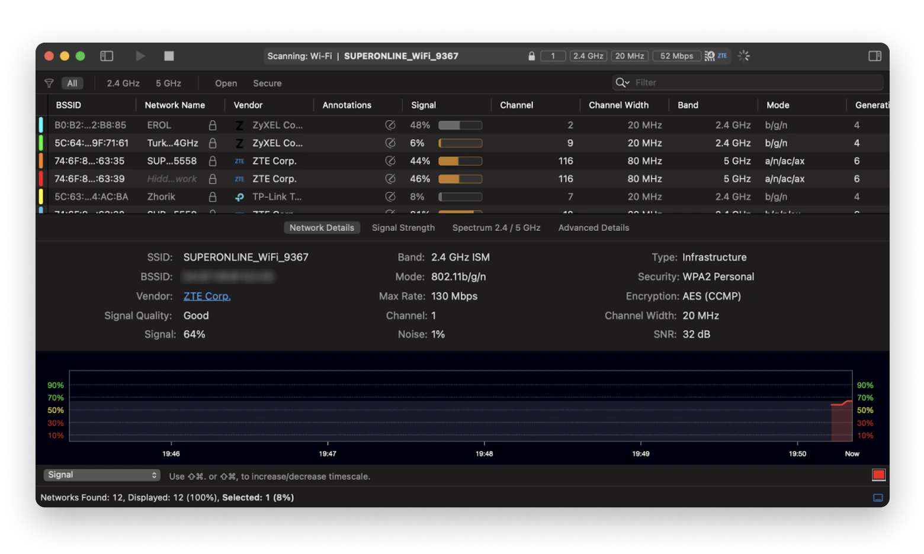Screen dimensions: 924x554
Task: Click ZyXEL vendor icon in EROL row
Action: click(239, 125)
